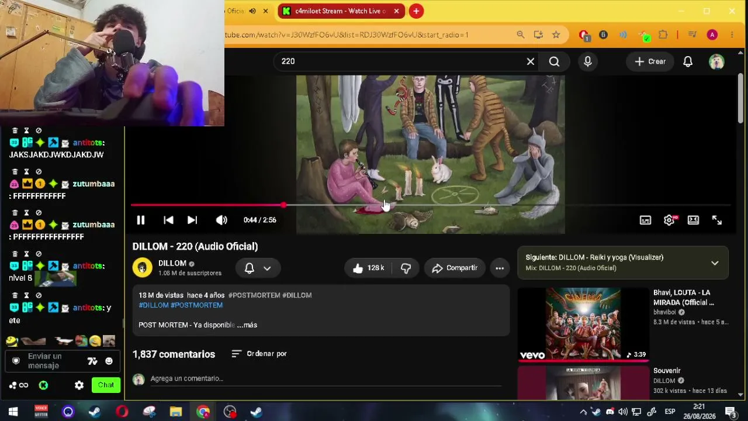748x421 pixels.
Task: Open the YouTube account avatar menu
Action: click(716, 61)
